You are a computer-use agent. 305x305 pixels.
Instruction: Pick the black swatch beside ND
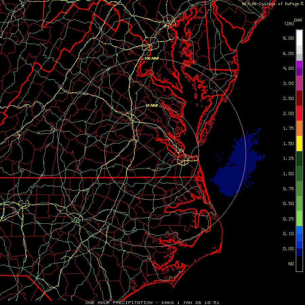tap(299, 264)
